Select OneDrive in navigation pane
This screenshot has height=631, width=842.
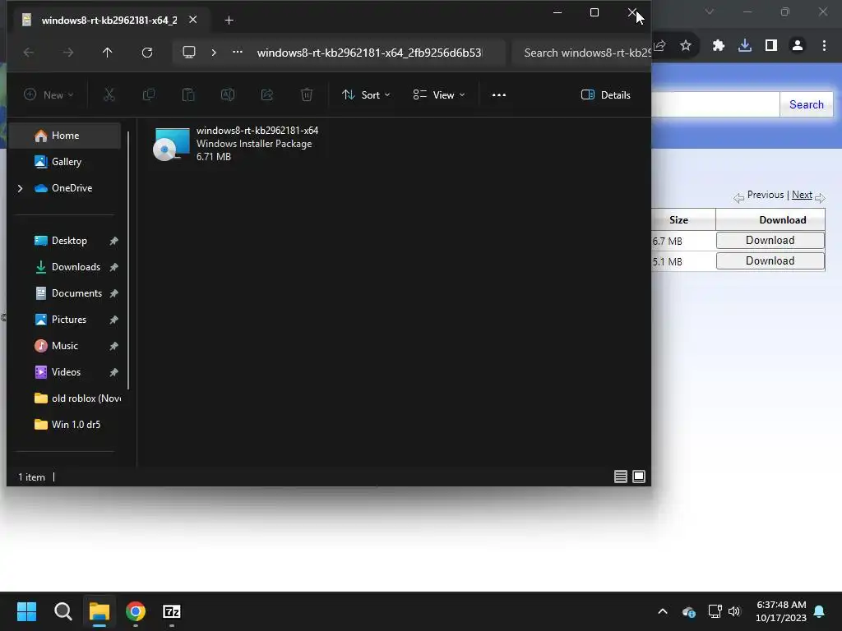click(72, 188)
